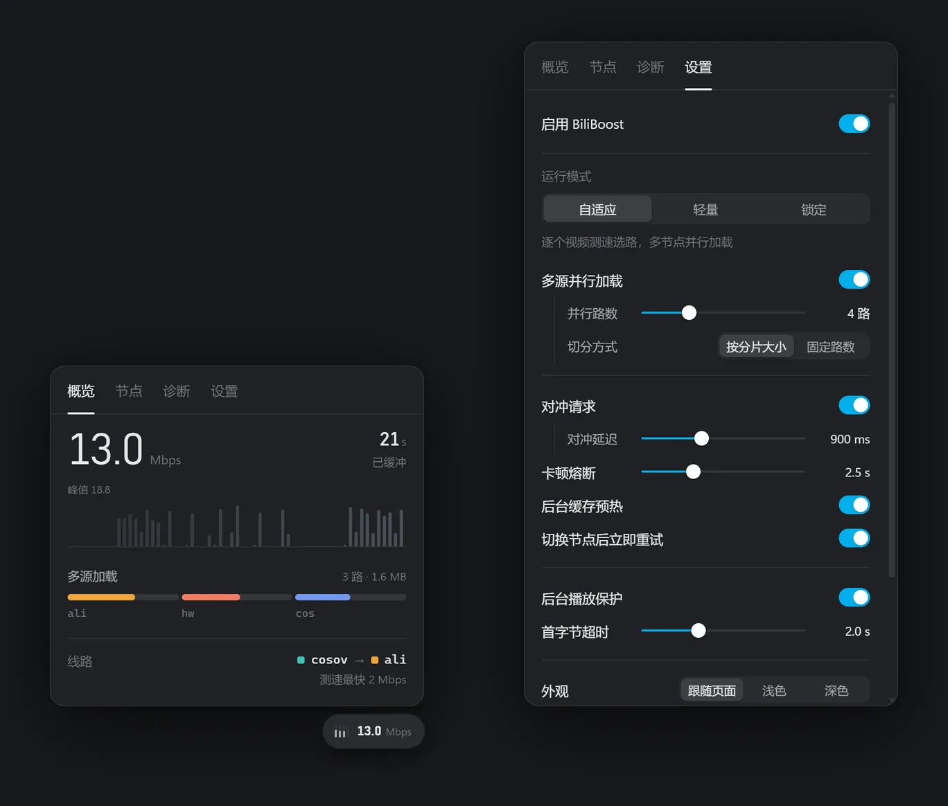Click the "900 ms" delay value
This screenshot has width=948, height=806.
[850, 439]
